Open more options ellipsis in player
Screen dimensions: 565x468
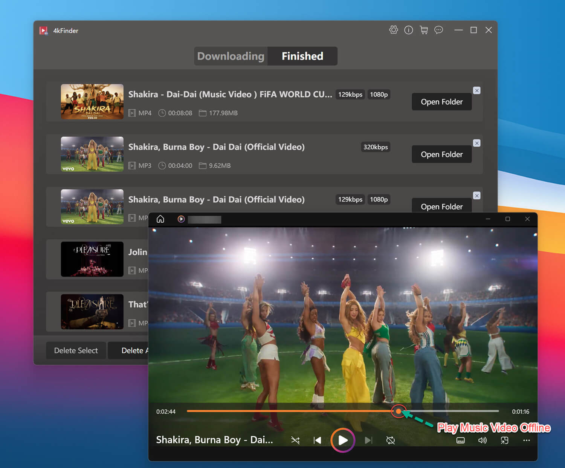(527, 440)
